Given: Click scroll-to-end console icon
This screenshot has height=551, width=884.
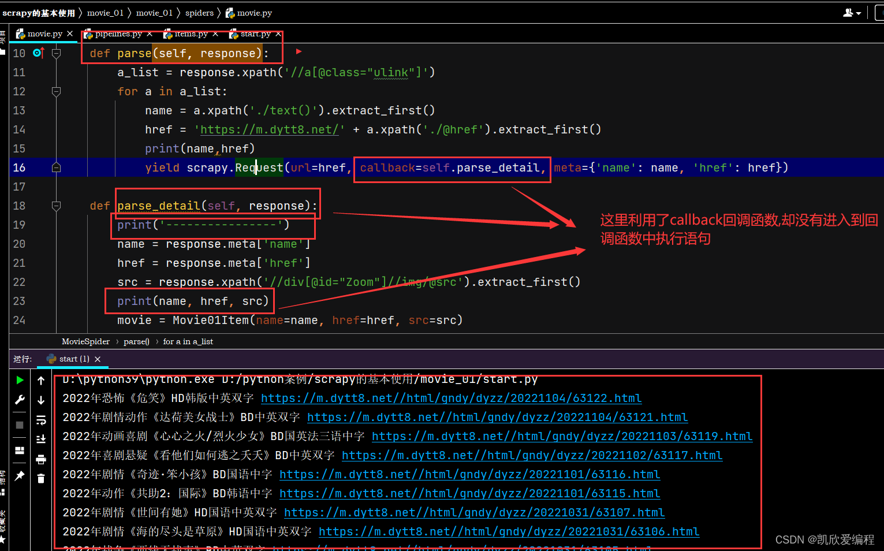Looking at the screenshot, I should coord(41,440).
